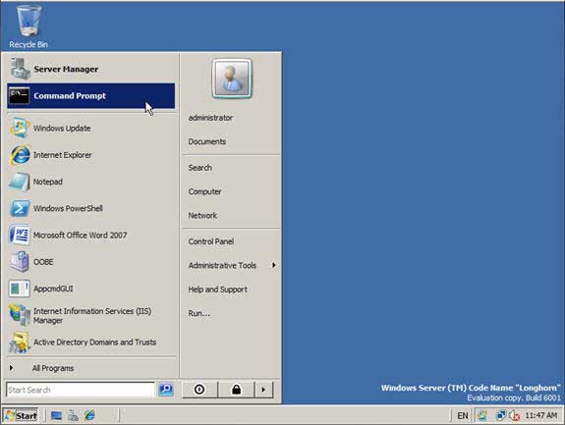Viewport: 565px width, 425px height.
Task: Click Server Manager quick launch icon
Action: coord(73,415)
